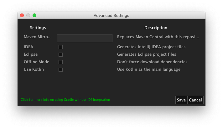
Task: Click the Advanced Settings window title
Action: coord(111,15)
